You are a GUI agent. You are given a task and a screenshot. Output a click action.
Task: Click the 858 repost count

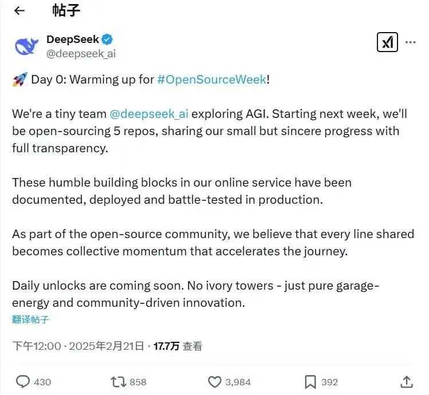pyautogui.click(x=138, y=382)
